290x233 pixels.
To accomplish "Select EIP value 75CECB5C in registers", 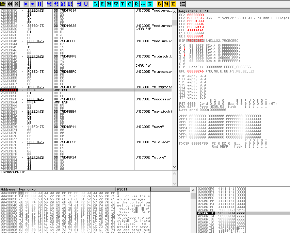I will pyautogui.click(x=195, y=41).
